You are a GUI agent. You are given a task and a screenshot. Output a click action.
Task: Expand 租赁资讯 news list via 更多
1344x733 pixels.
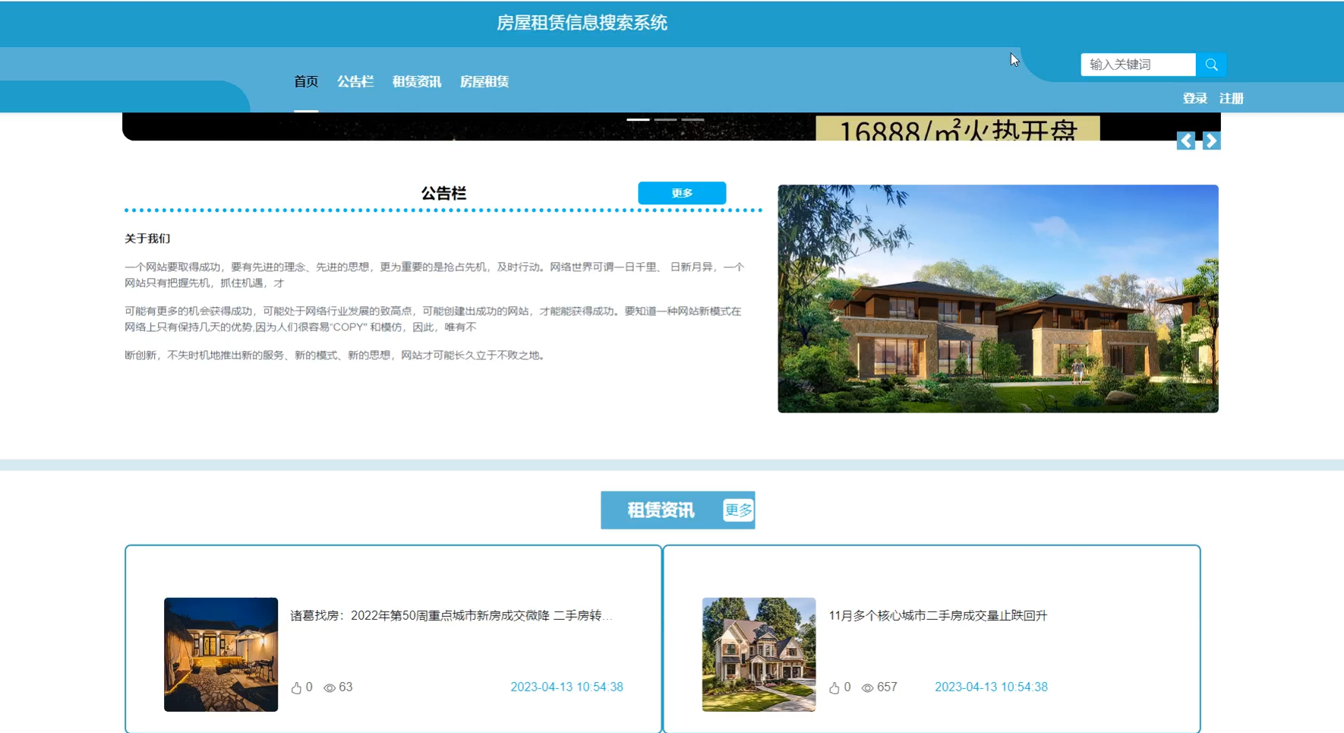coord(737,510)
